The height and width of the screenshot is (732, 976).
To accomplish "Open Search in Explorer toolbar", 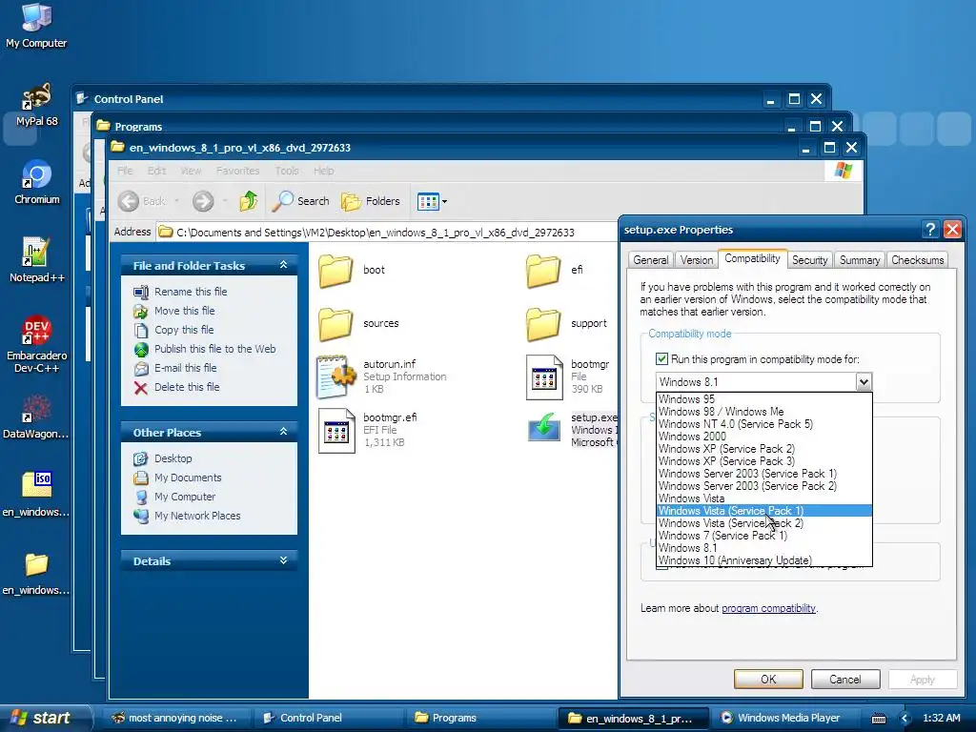I will (301, 201).
